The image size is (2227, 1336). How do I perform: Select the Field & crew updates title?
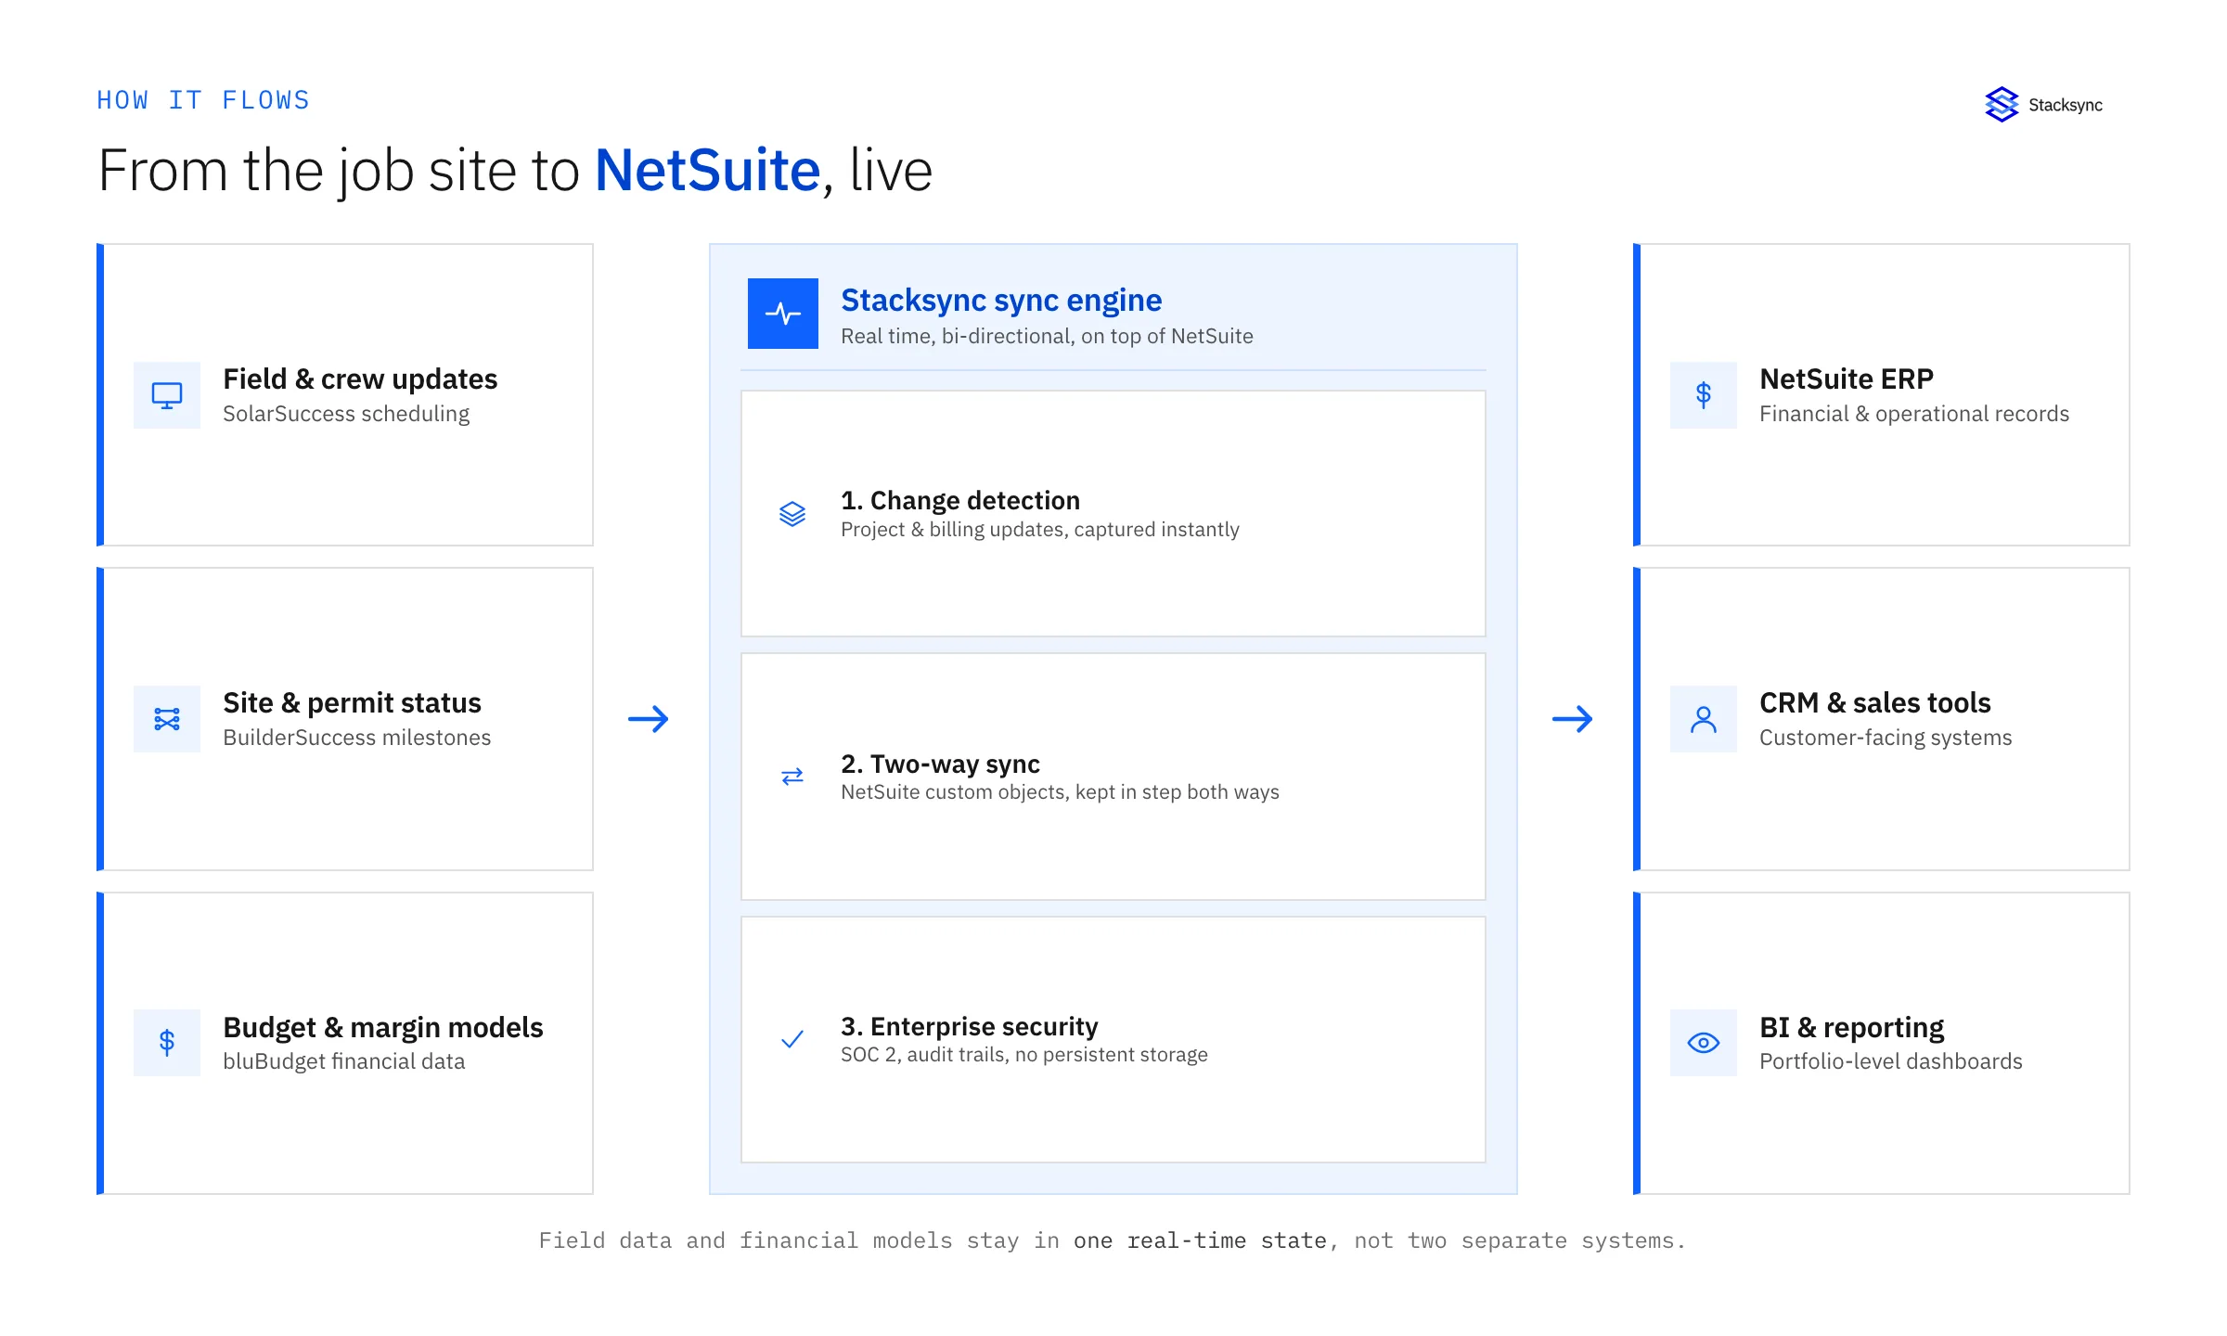360,379
